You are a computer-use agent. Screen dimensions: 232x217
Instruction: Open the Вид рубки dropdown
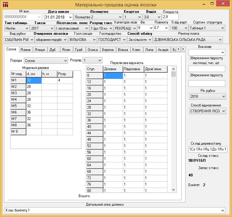click(32, 40)
